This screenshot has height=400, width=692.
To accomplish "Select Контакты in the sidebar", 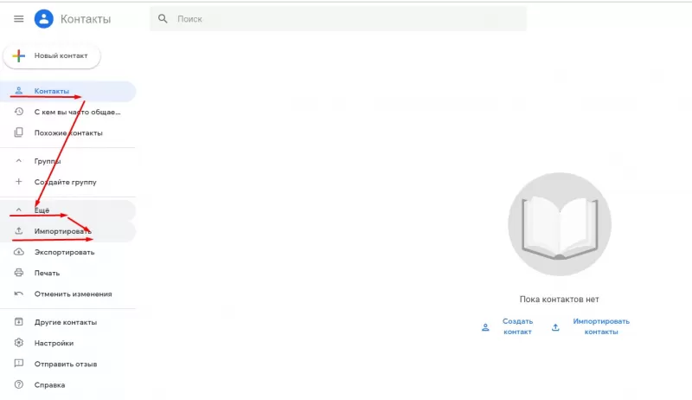I will coord(68,91).
